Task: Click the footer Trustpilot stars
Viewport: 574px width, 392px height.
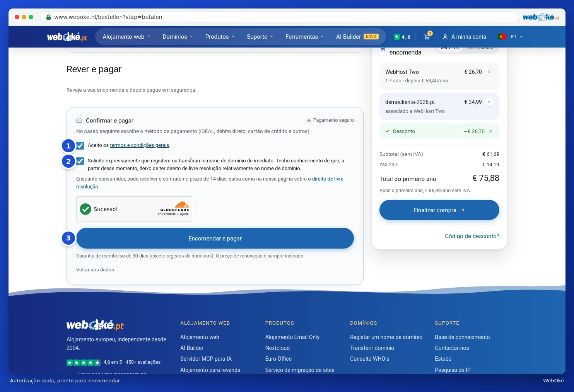Action: (x=84, y=363)
